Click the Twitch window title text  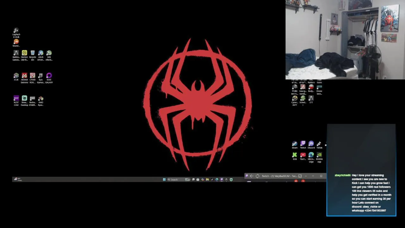click(279, 176)
